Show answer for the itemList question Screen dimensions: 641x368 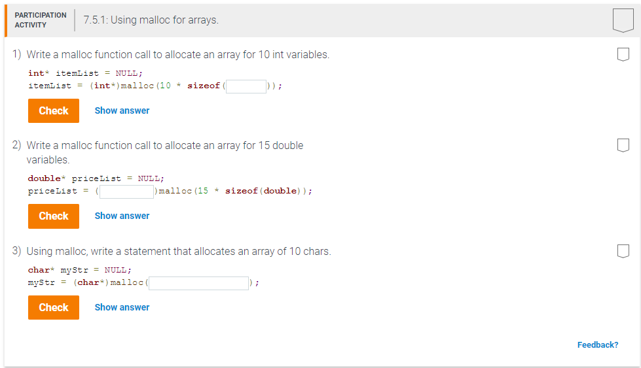coord(122,110)
